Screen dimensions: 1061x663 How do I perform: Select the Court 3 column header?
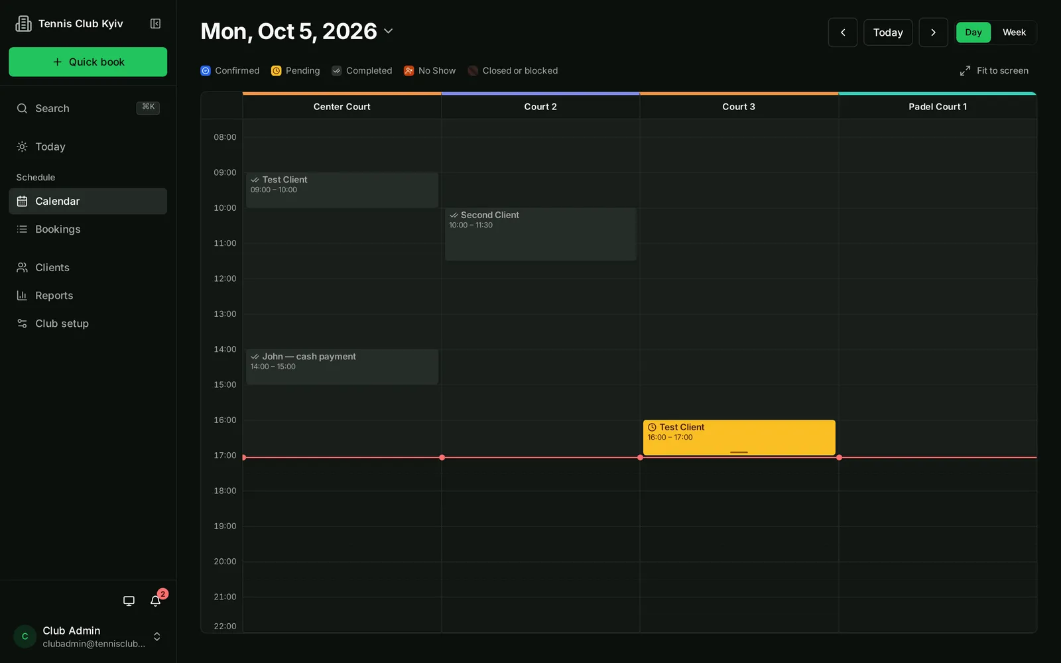(739, 107)
